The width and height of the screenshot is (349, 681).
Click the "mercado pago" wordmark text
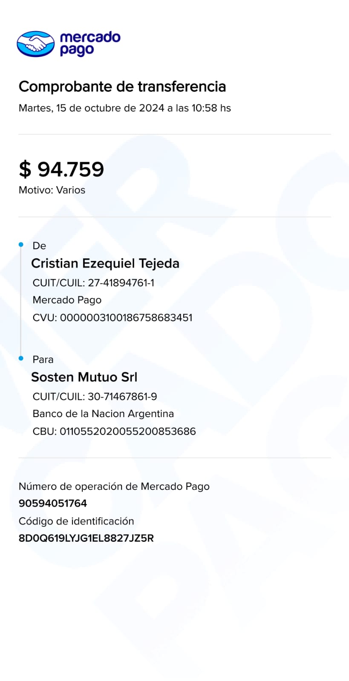coord(89,43)
